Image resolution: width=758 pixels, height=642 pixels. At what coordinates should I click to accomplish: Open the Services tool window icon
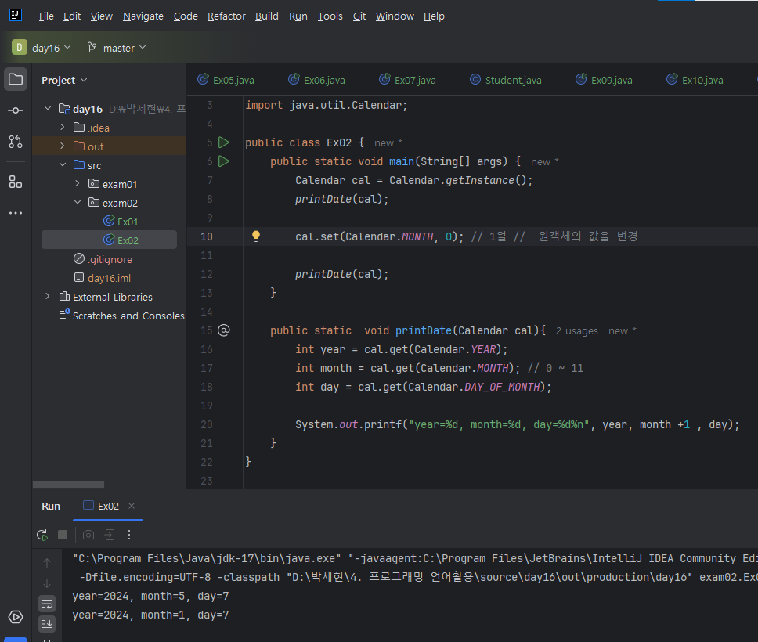(x=16, y=617)
